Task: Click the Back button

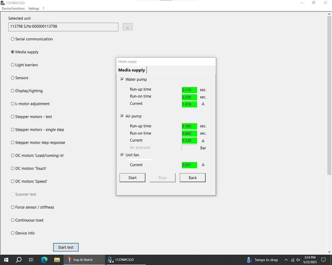Action: pyautogui.click(x=192, y=178)
